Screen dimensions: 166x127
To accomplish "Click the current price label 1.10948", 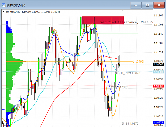I will pyautogui.click(x=158, y=64).
